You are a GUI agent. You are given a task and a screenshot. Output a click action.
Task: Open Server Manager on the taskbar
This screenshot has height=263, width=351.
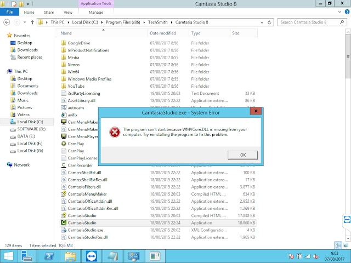(27, 256)
